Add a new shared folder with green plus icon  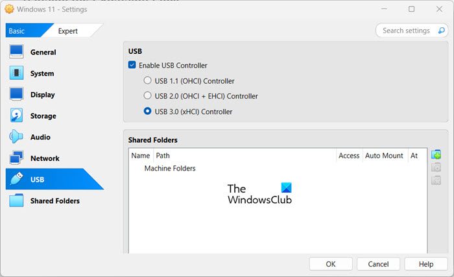pos(436,154)
